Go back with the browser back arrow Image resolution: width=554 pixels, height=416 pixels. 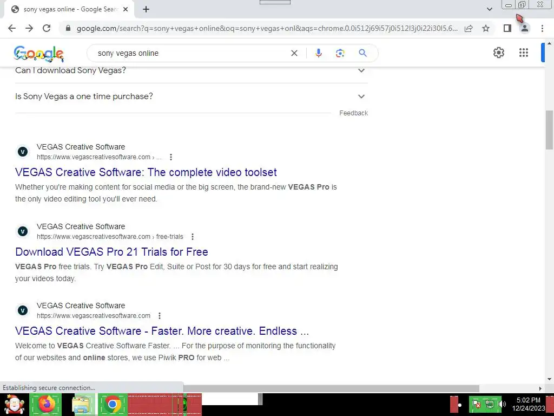[12, 28]
